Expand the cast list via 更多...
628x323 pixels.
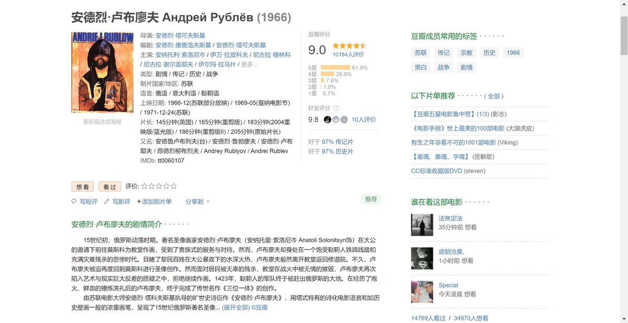tap(249, 64)
